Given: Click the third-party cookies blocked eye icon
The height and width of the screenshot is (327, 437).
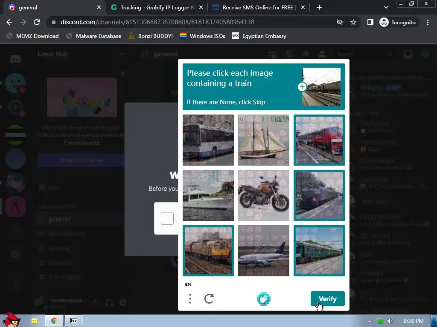Looking at the screenshot, I should point(339,22).
